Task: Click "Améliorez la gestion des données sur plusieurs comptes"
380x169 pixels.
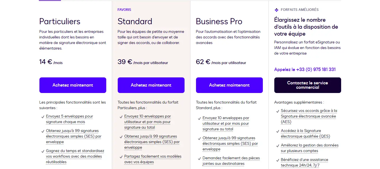Action: point(309,148)
